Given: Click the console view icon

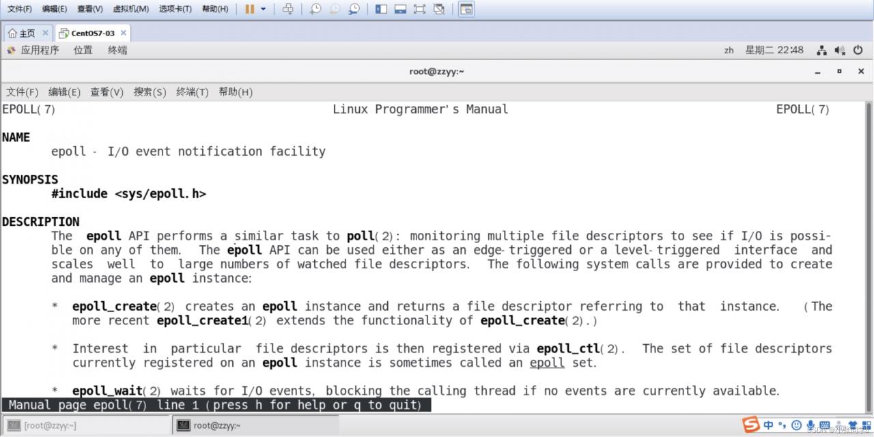Looking at the screenshot, I should tap(466, 9).
